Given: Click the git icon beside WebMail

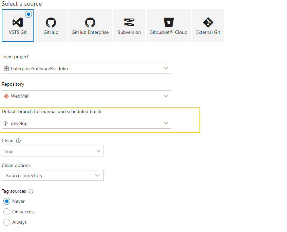Looking at the screenshot, I should tap(6, 96).
